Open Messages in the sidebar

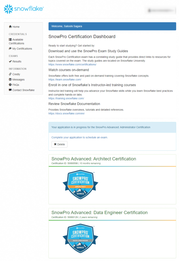pos(17,80)
